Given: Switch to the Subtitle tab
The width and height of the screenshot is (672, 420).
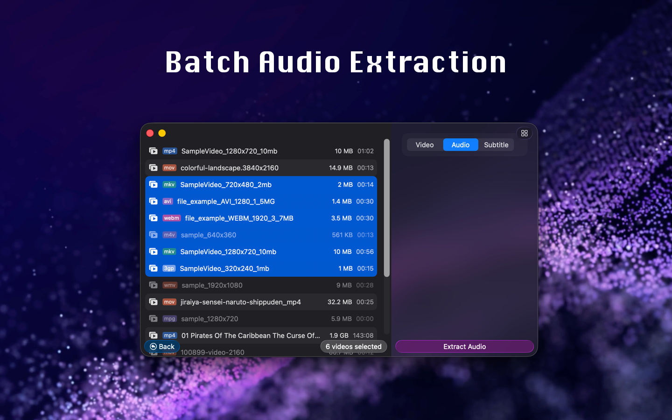Looking at the screenshot, I should pyautogui.click(x=496, y=145).
